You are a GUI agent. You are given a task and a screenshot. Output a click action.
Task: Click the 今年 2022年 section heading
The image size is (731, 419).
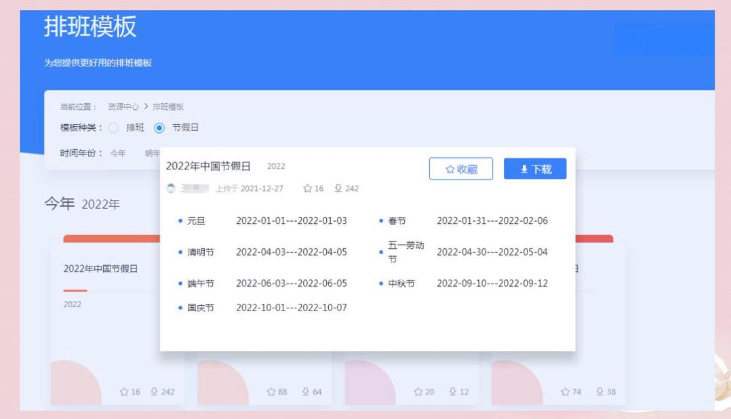click(x=82, y=203)
